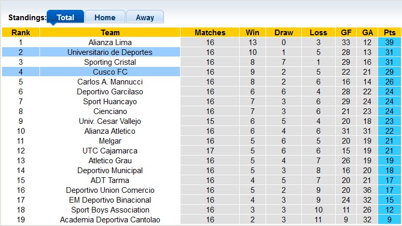This screenshot has width=402, height=226.
Task: Click the Pts column header
Action: 390,32
